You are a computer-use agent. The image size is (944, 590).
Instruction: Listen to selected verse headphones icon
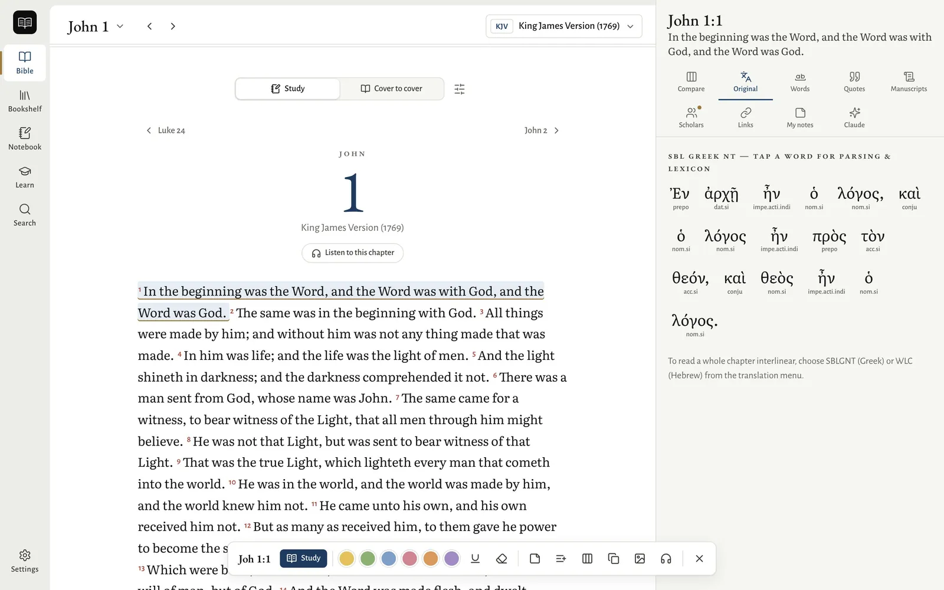666,559
